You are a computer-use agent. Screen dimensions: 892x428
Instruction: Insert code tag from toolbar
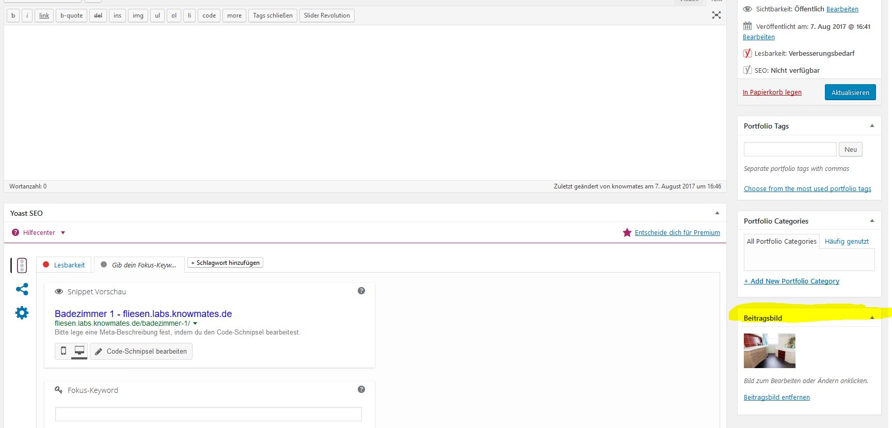(x=209, y=15)
